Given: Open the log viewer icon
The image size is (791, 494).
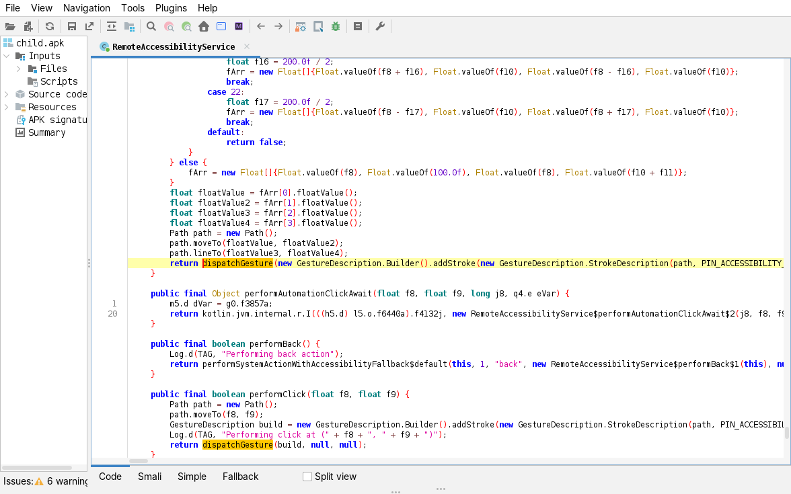Looking at the screenshot, I should pyautogui.click(x=358, y=27).
